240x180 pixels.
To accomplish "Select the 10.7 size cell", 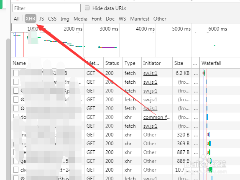I will 182,170.
